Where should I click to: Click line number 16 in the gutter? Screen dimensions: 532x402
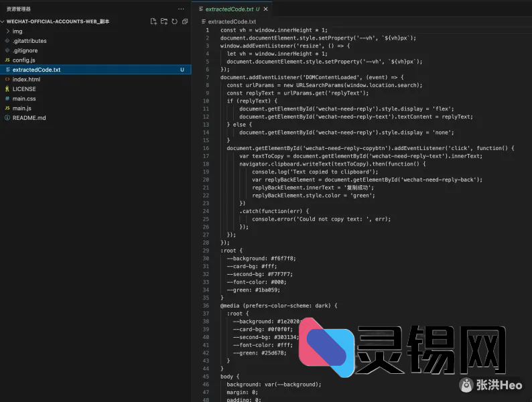pos(206,148)
